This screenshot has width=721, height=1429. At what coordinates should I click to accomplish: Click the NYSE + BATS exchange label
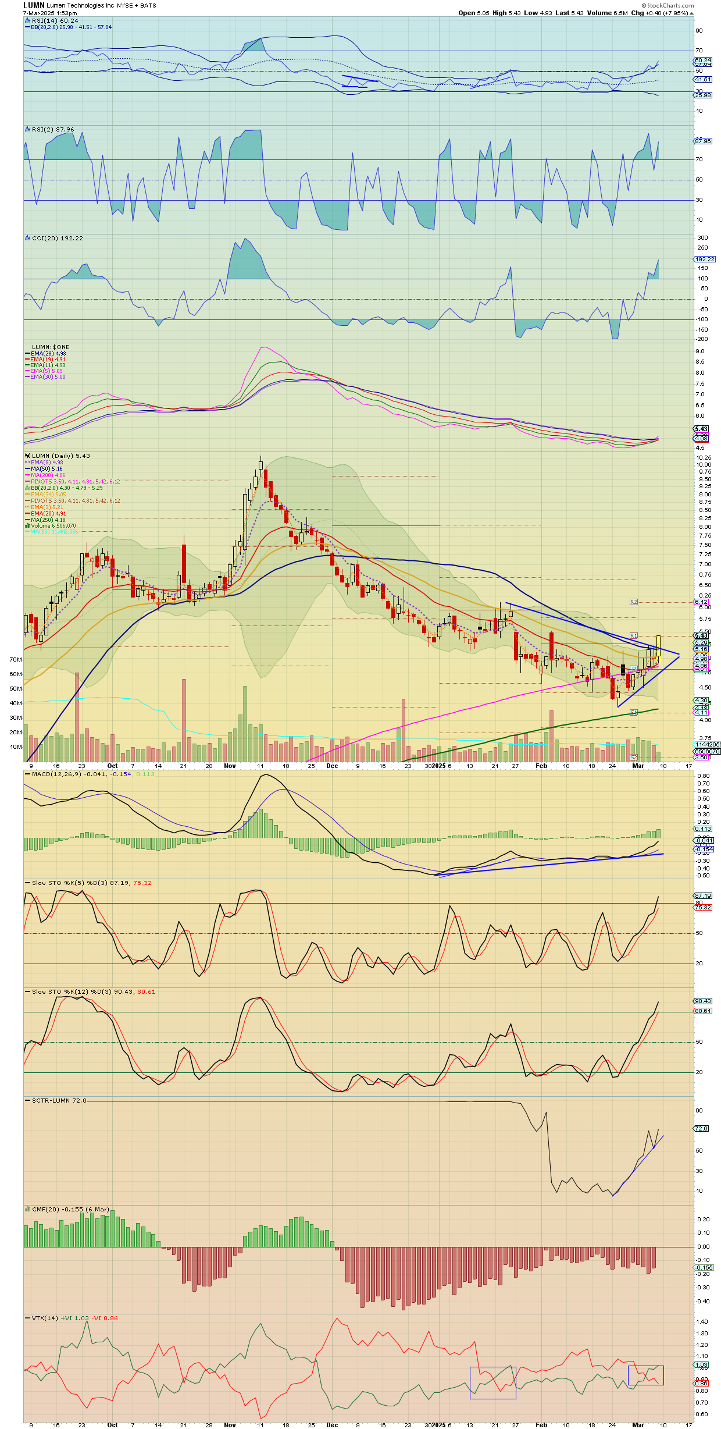pos(137,6)
